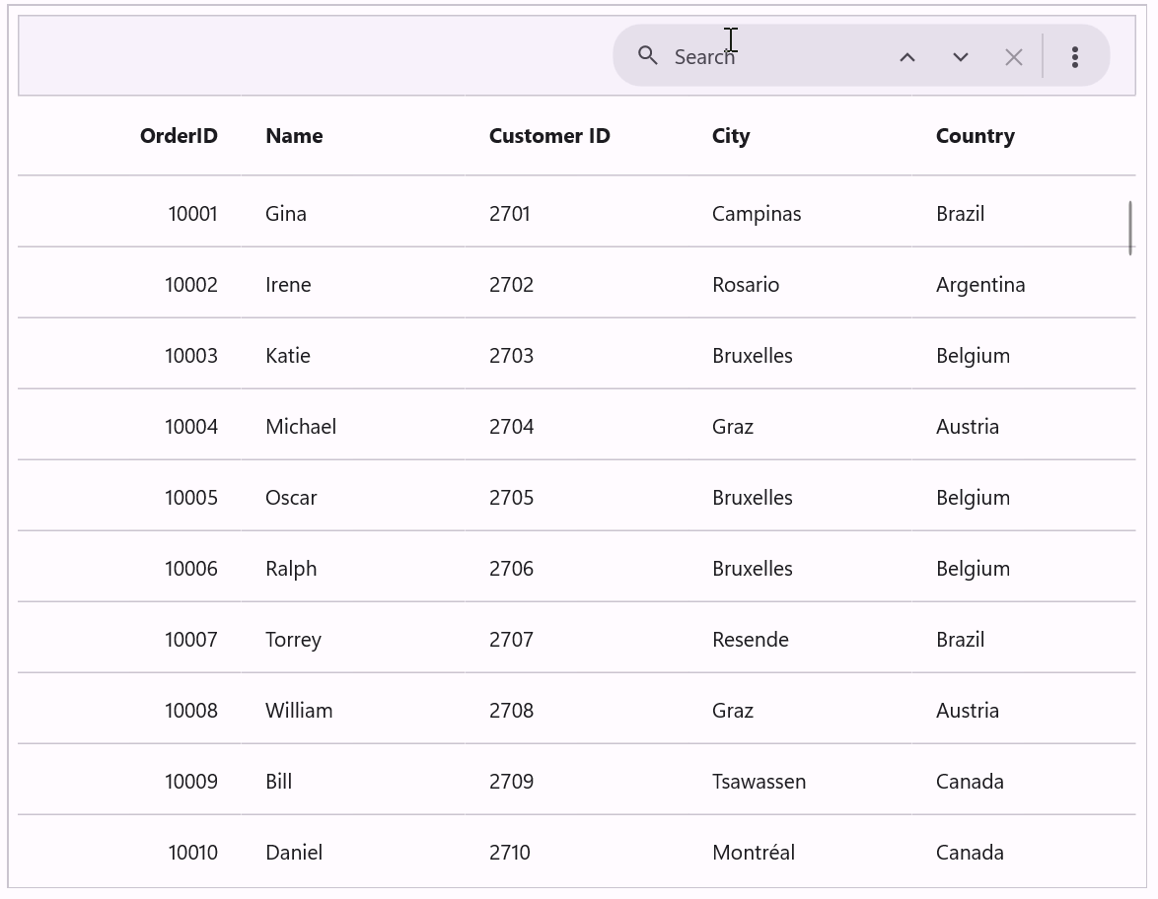Screen dimensions: 1158x899
Task: Click Austria in William's row
Action: pyautogui.click(x=968, y=710)
